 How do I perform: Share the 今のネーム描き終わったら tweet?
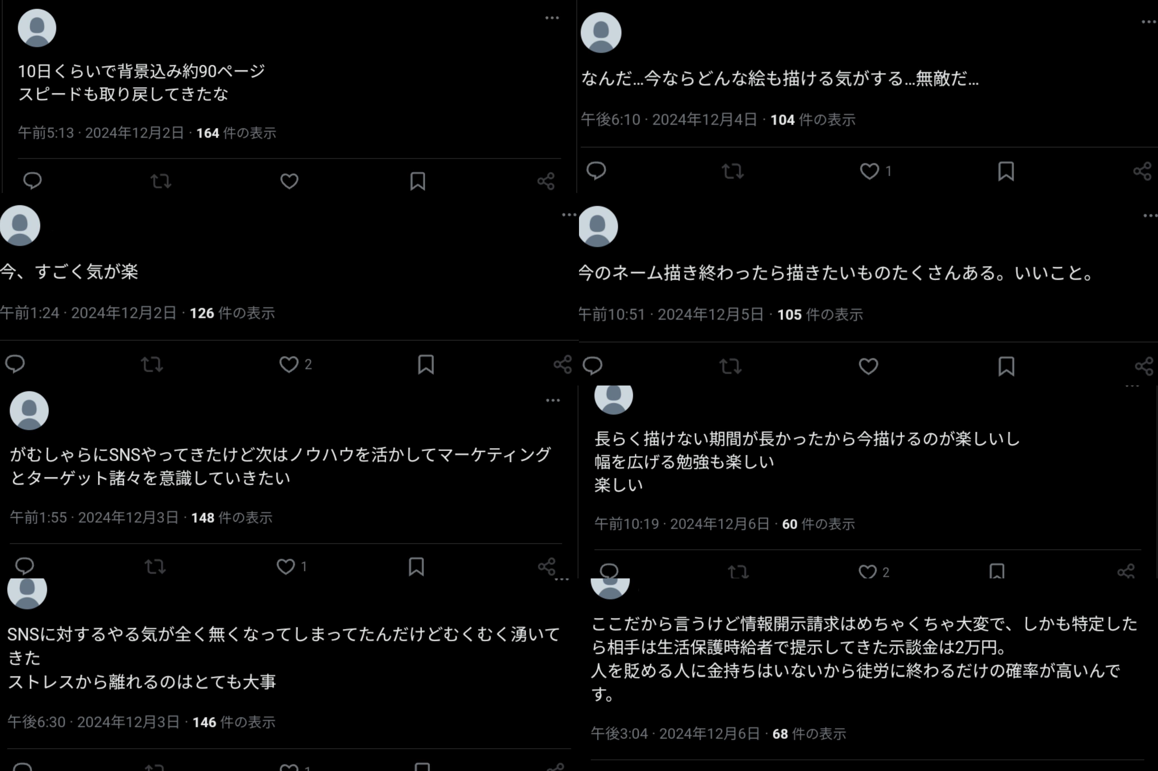click(x=1144, y=366)
